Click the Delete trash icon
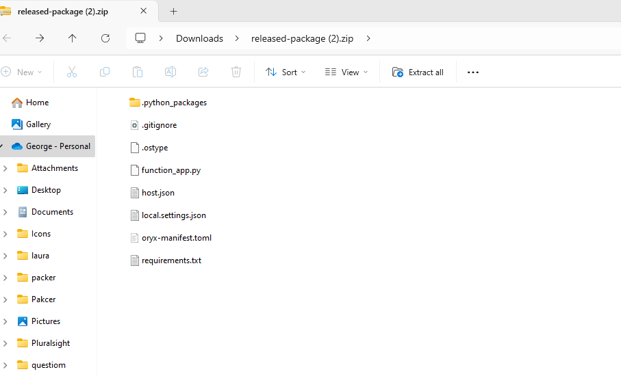621x376 pixels. pyautogui.click(x=236, y=72)
